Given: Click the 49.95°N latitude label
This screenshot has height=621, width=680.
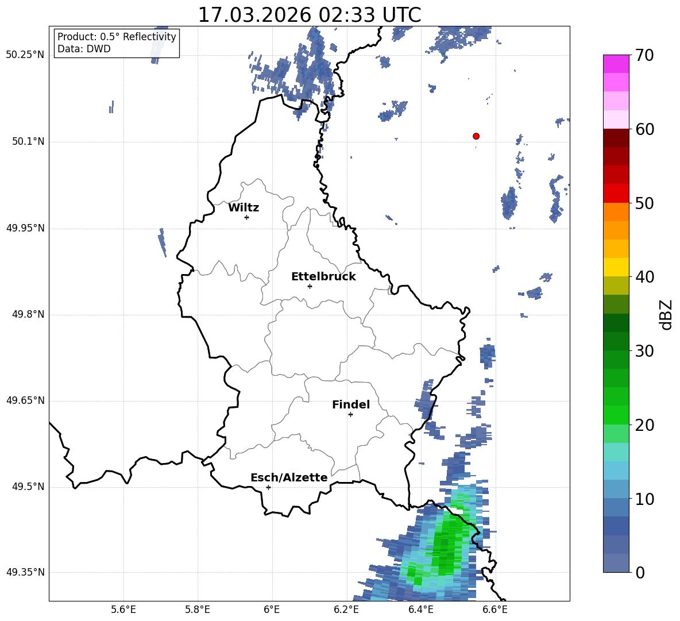Looking at the screenshot, I should coord(25,227).
